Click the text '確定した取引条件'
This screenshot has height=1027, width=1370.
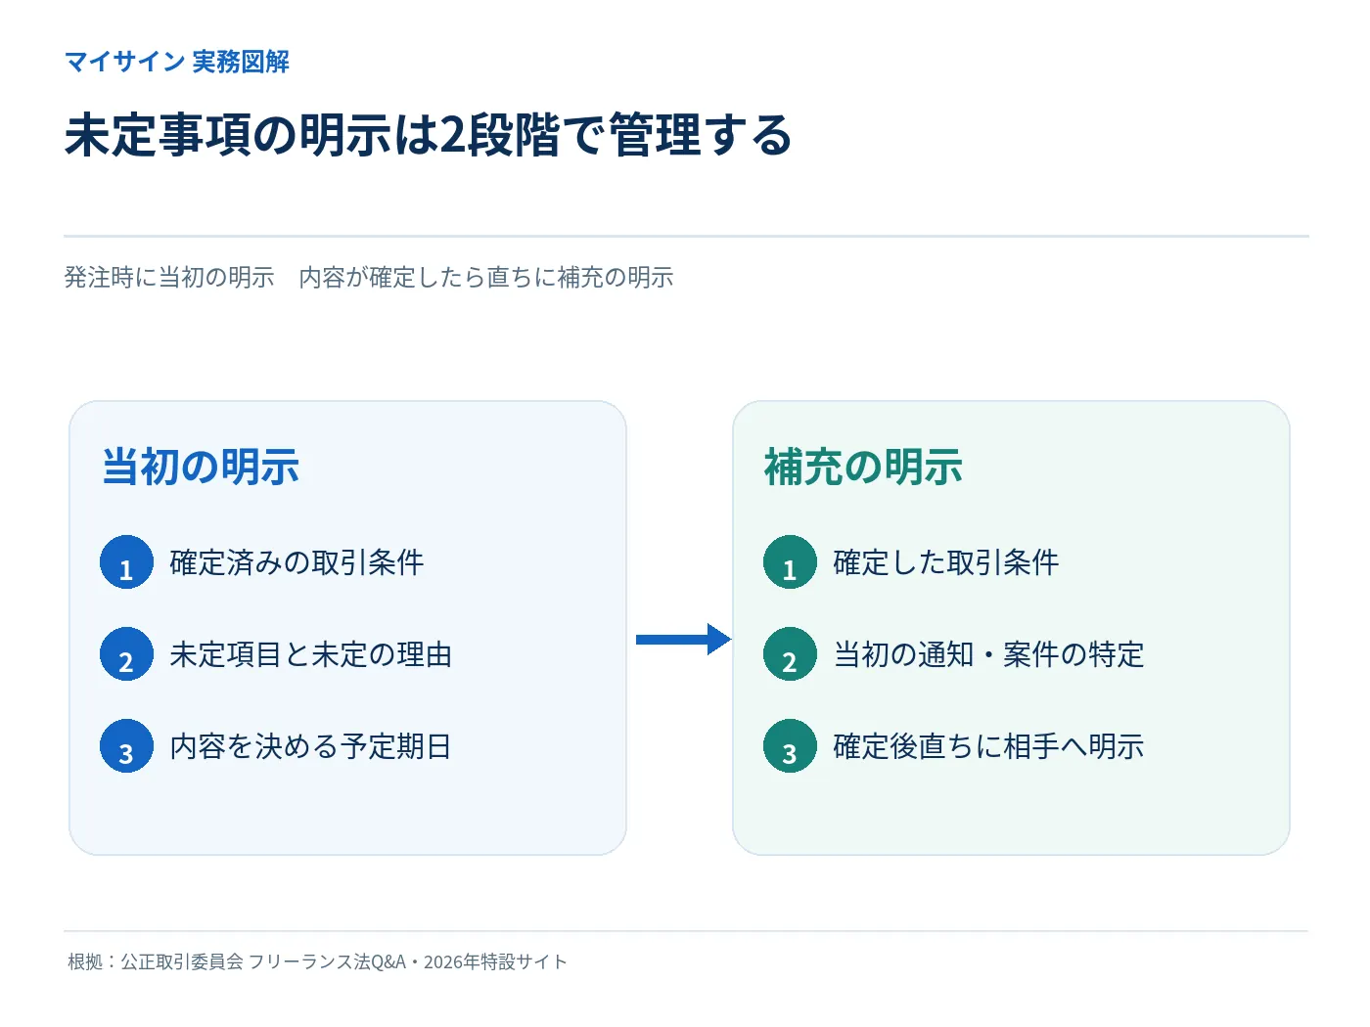[x=946, y=562]
